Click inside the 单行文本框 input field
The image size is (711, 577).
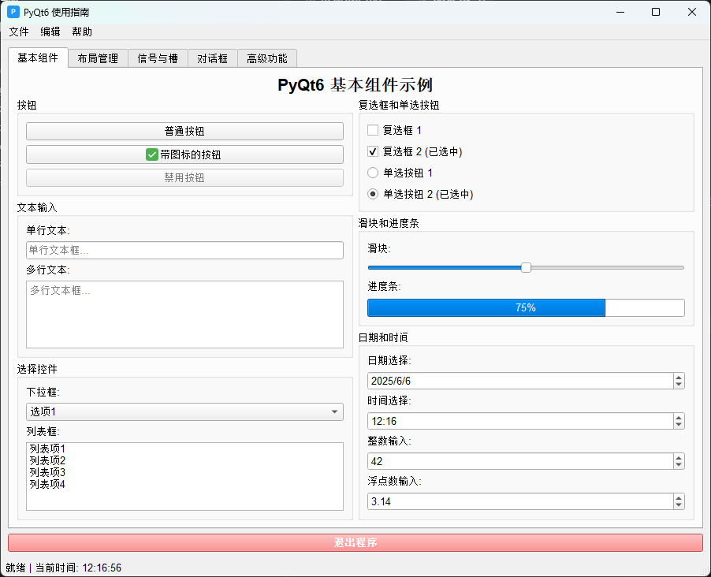coord(184,250)
